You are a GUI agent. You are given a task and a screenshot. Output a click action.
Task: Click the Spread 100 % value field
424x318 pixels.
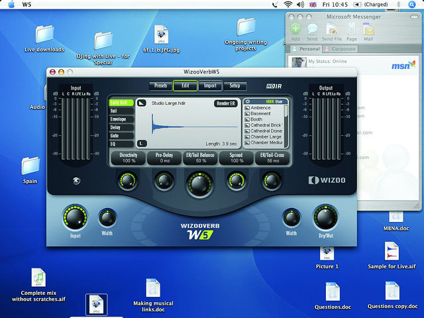point(236,158)
